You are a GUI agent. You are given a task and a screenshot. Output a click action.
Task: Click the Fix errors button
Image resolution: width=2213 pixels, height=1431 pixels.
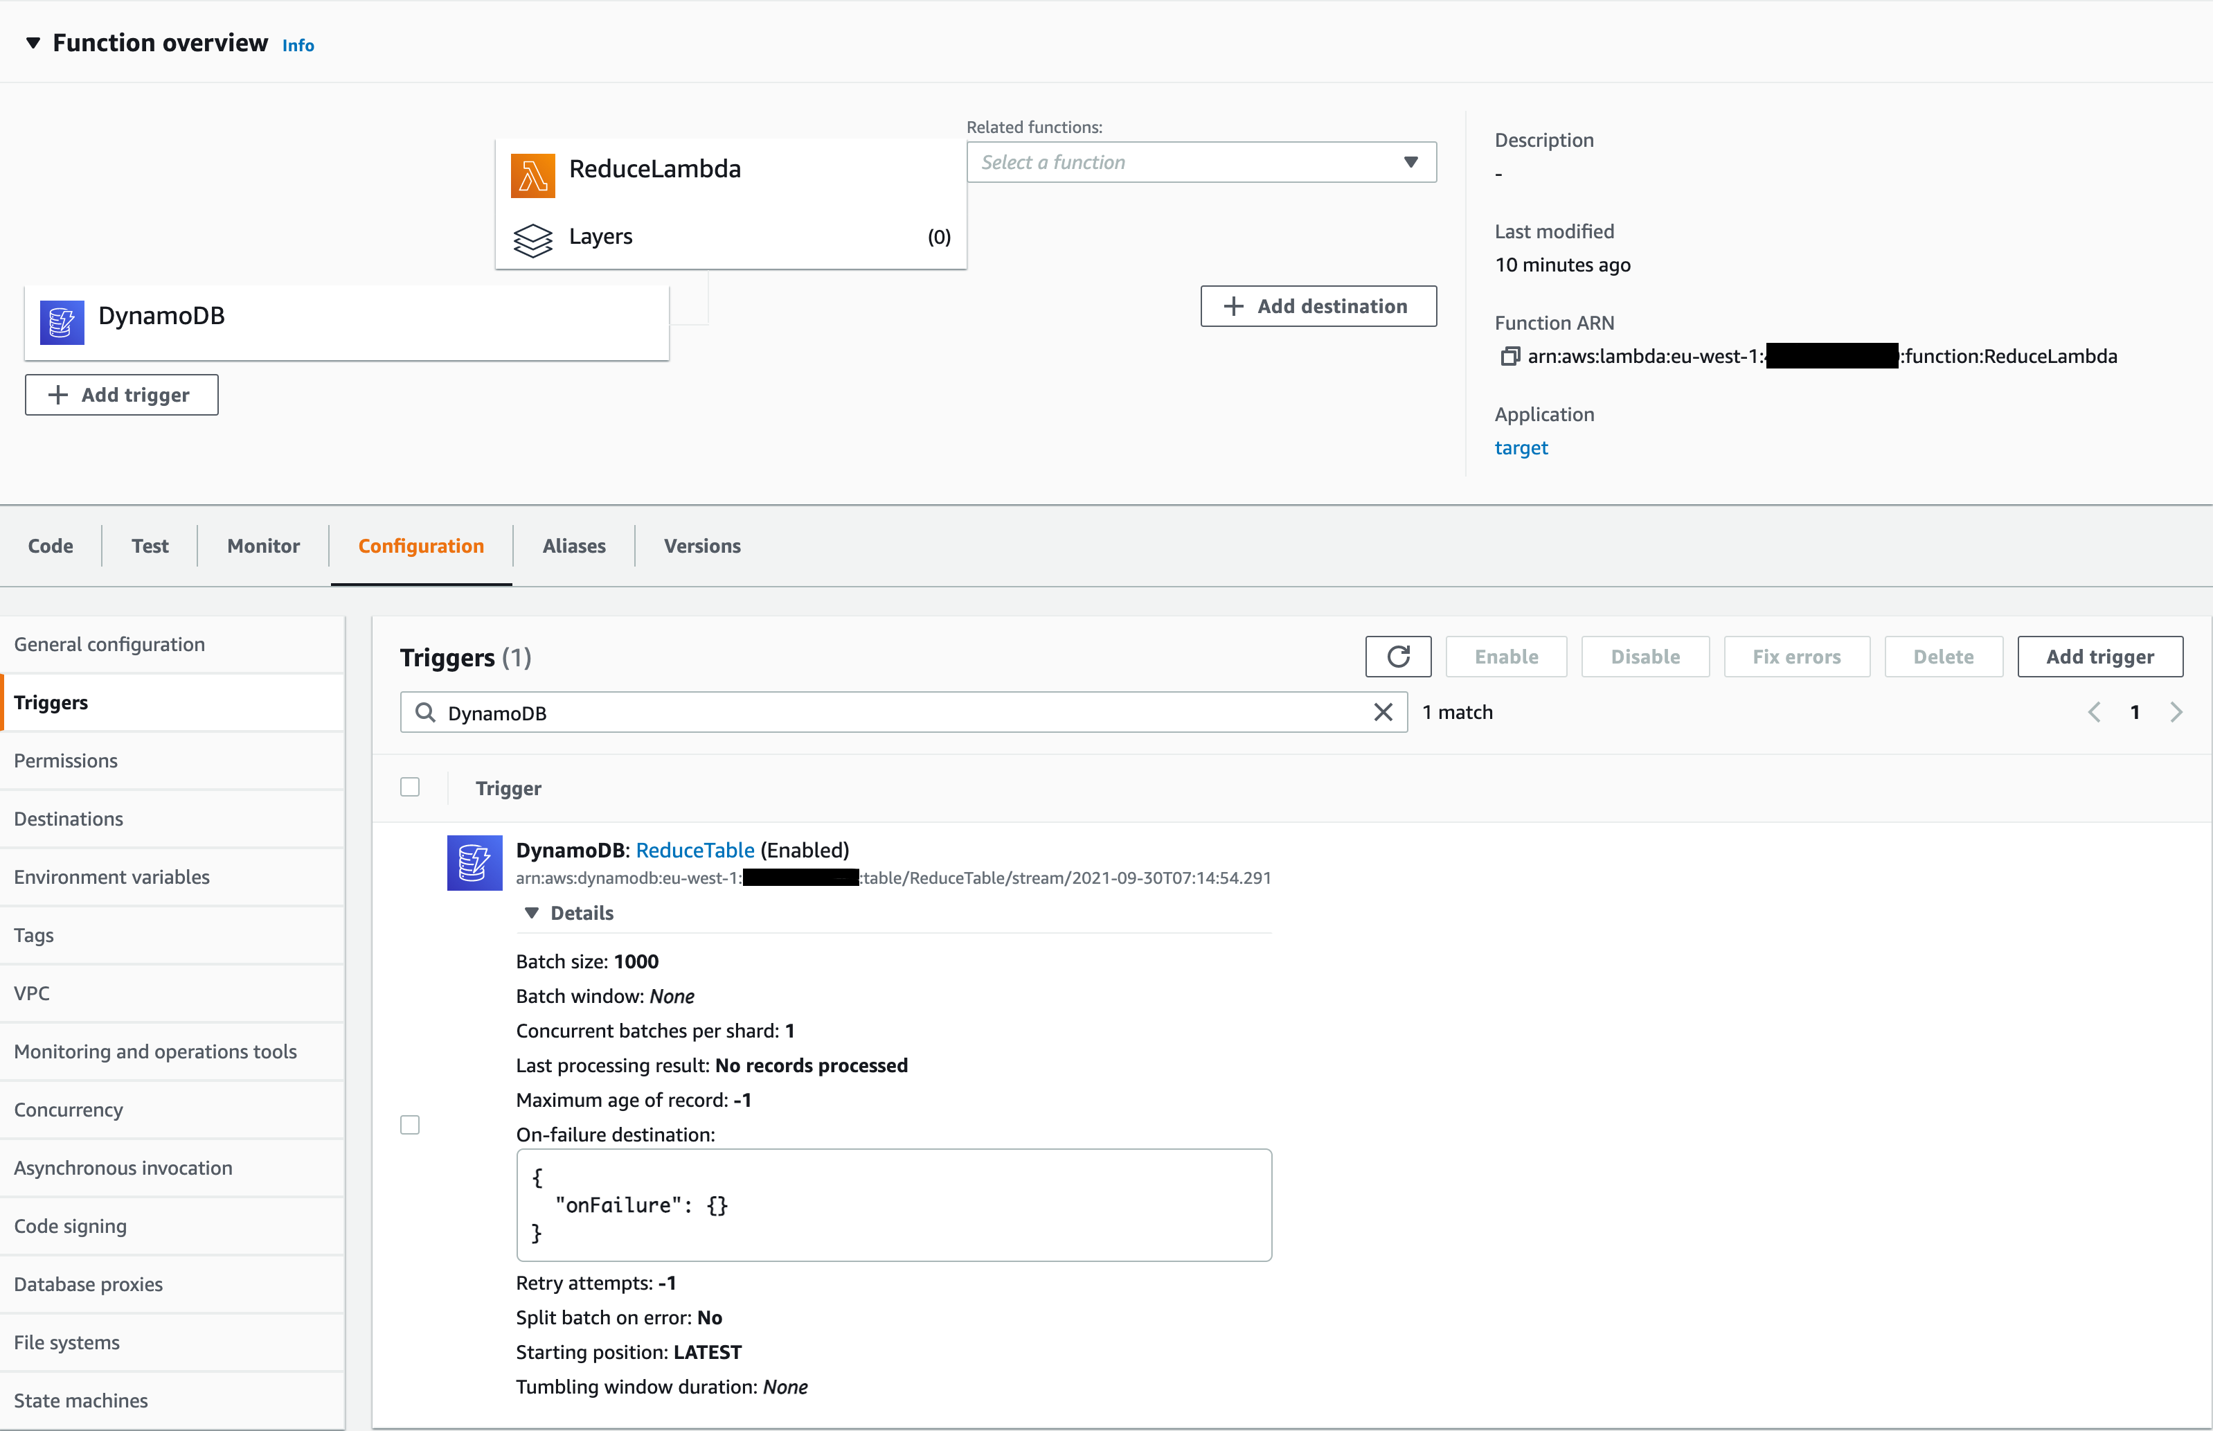pyautogui.click(x=1796, y=657)
